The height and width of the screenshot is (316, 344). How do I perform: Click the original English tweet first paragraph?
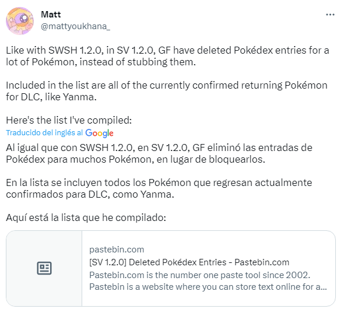(167, 56)
